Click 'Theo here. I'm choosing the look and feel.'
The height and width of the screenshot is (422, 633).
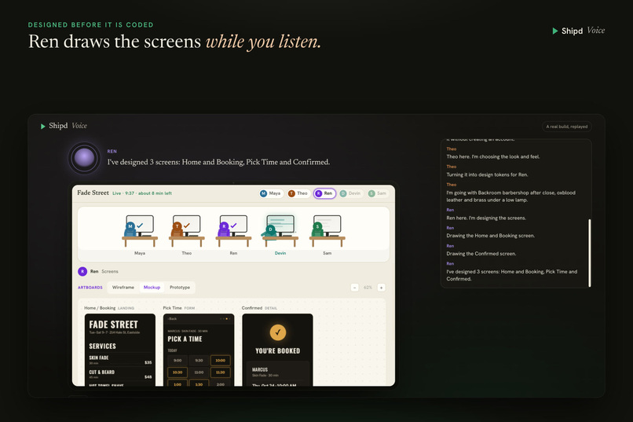pos(493,156)
